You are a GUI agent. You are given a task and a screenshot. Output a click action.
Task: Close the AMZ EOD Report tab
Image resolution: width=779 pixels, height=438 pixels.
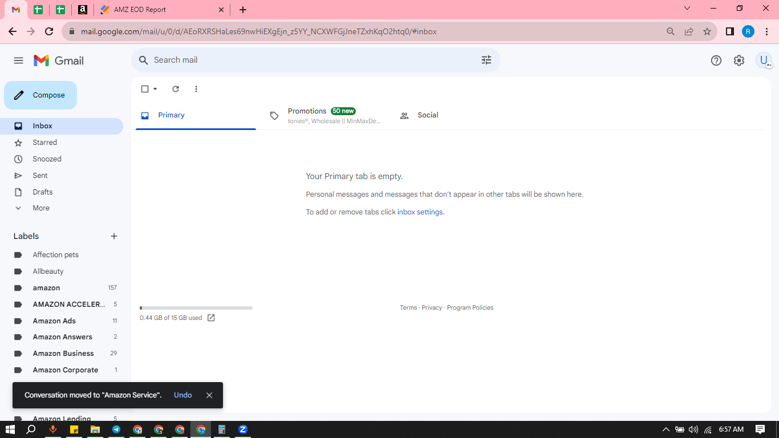pos(221,10)
